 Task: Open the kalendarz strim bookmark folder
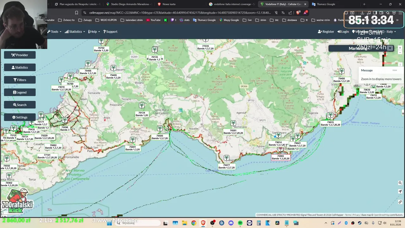coord(132,20)
